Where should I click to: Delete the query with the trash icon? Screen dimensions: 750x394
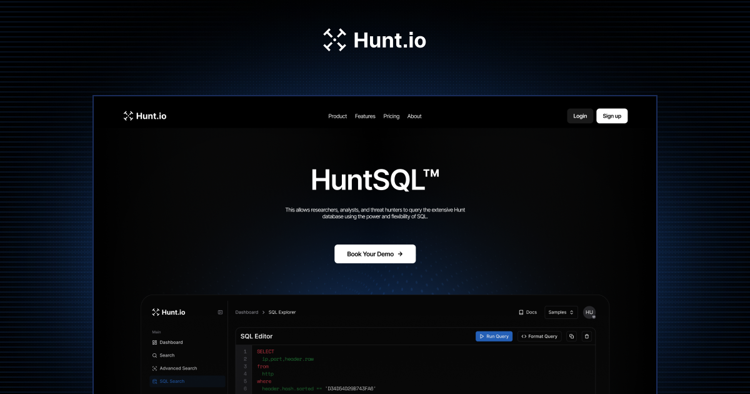(x=586, y=336)
